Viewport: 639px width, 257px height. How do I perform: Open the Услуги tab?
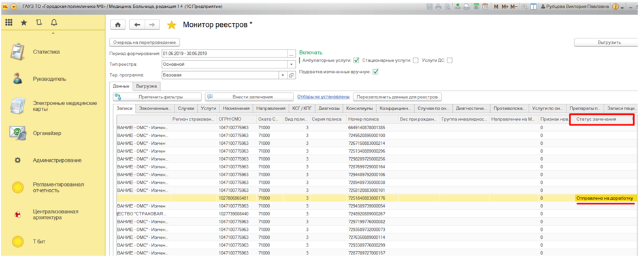[x=208, y=108]
